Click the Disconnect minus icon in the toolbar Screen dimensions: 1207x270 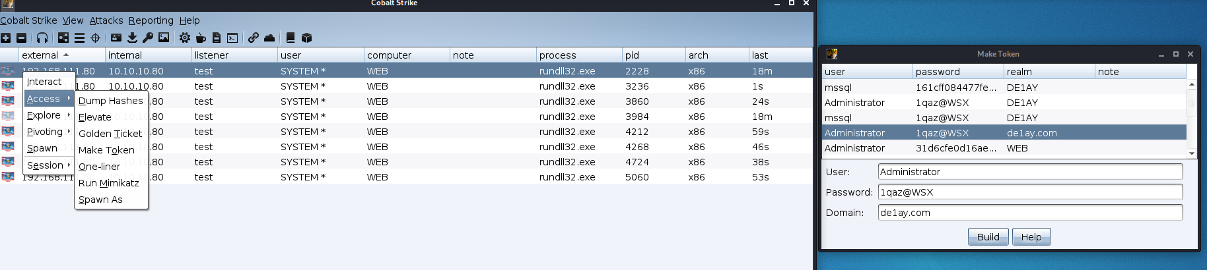point(21,38)
